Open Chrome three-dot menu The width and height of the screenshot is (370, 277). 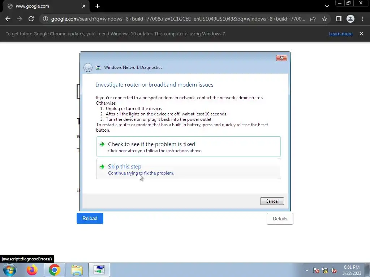[362, 19]
